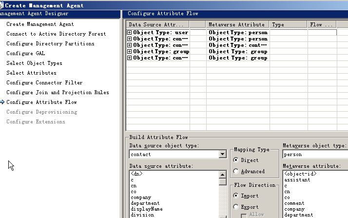Viewport: 348px width, 218px height.
Task: Click the Create Management Agent title icon
Action: [x=1, y=5]
